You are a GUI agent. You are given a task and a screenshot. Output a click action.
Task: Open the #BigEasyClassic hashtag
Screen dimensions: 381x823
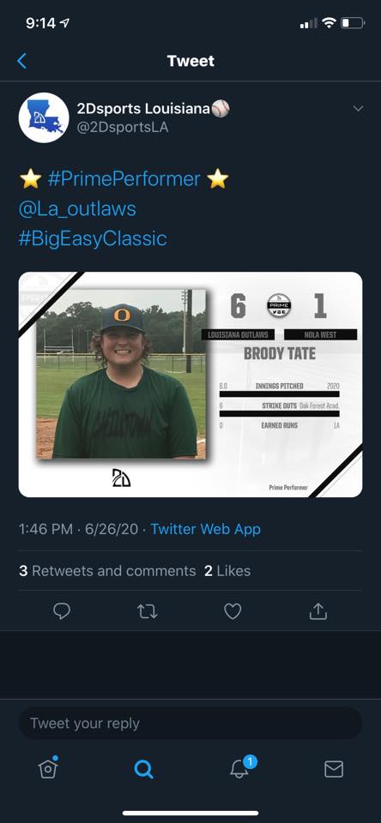[93, 239]
